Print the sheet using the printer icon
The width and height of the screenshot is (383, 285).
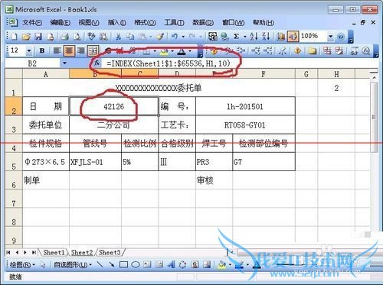point(65,37)
